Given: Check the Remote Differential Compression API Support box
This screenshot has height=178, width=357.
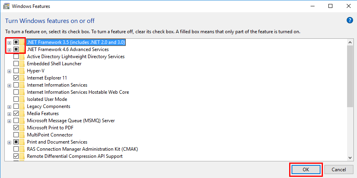Looking at the screenshot, I should [x=16, y=156].
